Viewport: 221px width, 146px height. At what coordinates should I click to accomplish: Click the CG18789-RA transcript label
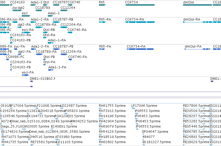[46, 24]
